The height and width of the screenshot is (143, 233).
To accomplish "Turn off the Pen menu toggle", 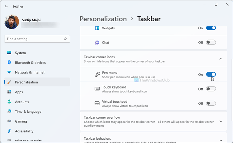I will 211,74.
